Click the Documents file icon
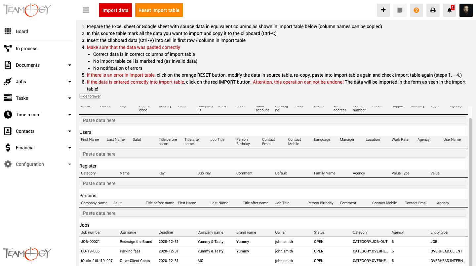 pyautogui.click(x=8, y=65)
